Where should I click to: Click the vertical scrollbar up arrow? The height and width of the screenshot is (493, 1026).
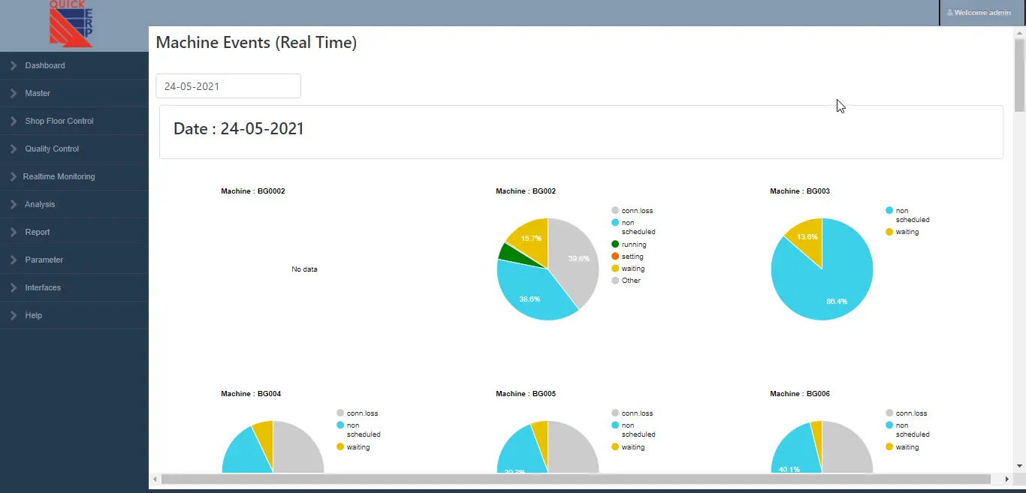(1019, 32)
